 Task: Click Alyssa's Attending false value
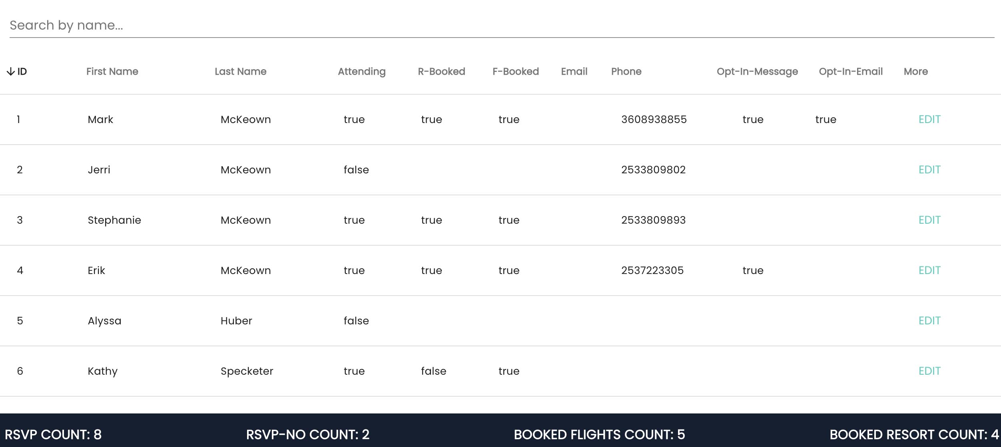coord(356,321)
